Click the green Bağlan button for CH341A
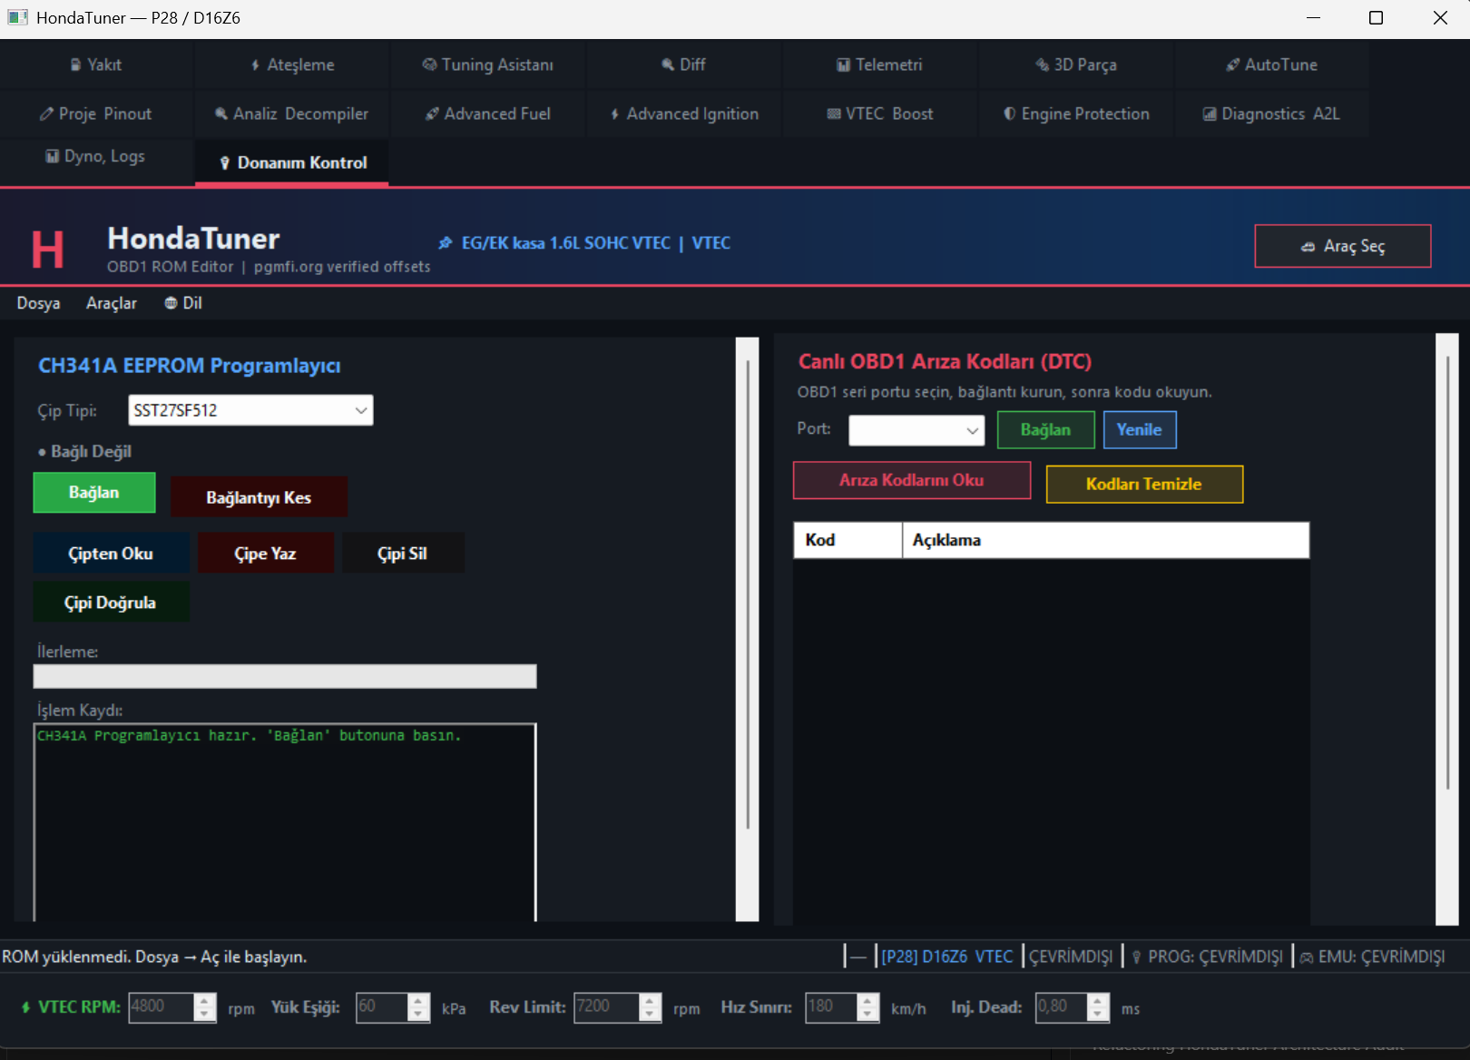This screenshot has height=1060, width=1470. 94,493
